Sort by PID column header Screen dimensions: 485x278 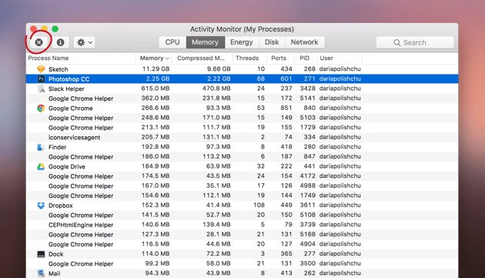pos(306,59)
